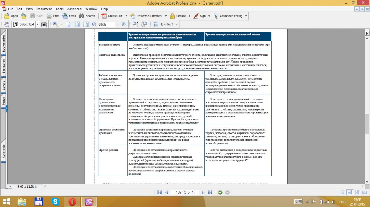Click the Snapshot tool icon
370x207 pixels.
coord(44,24)
